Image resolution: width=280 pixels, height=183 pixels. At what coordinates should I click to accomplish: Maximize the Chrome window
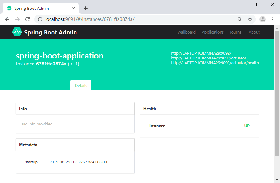click(x=258, y=5)
